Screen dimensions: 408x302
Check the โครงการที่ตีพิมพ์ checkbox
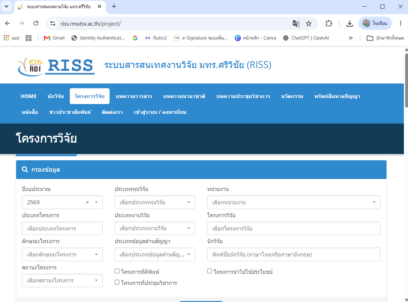[x=117, y=271]
